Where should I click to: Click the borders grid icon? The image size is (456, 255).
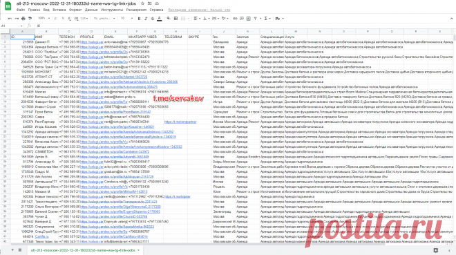(175, 19)
